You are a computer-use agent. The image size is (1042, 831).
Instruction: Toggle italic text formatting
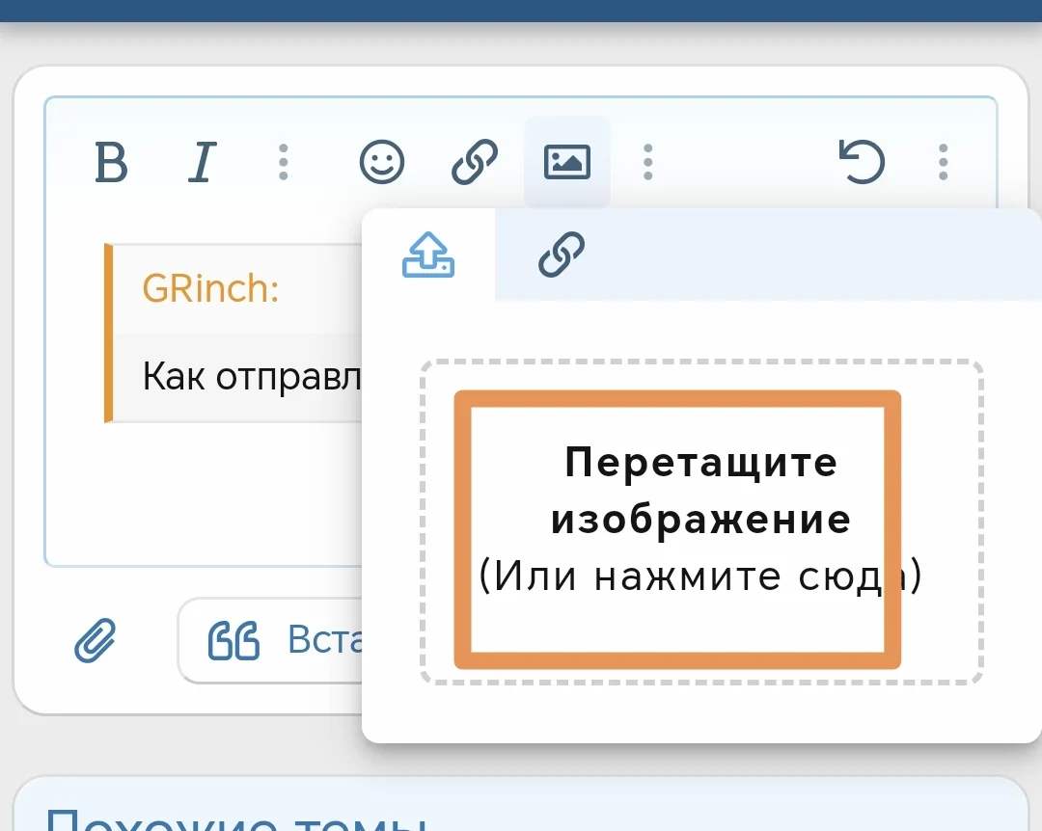click(x=202, y=162)
